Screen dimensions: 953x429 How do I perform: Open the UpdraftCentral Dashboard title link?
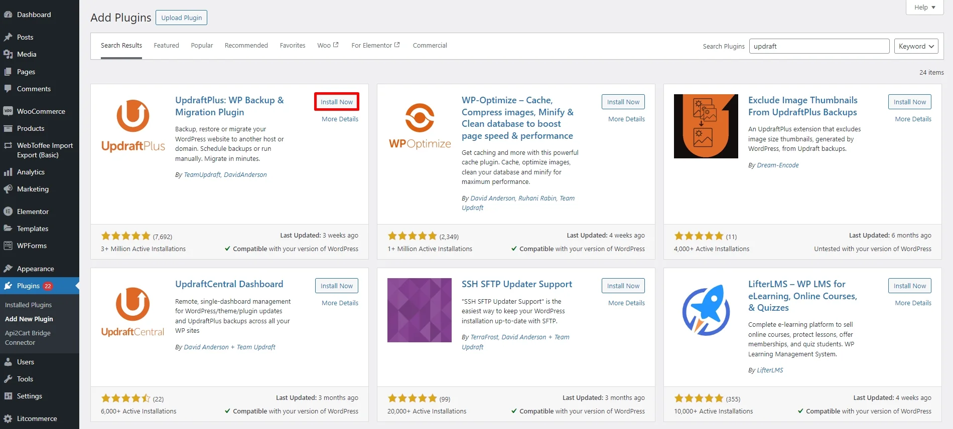[x=229, y=284]
